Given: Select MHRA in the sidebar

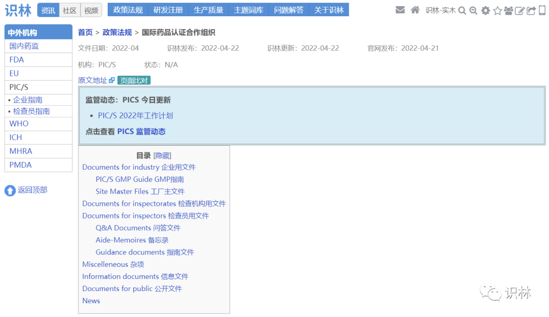Looking at the screenshot, I should tap(39, 151).
